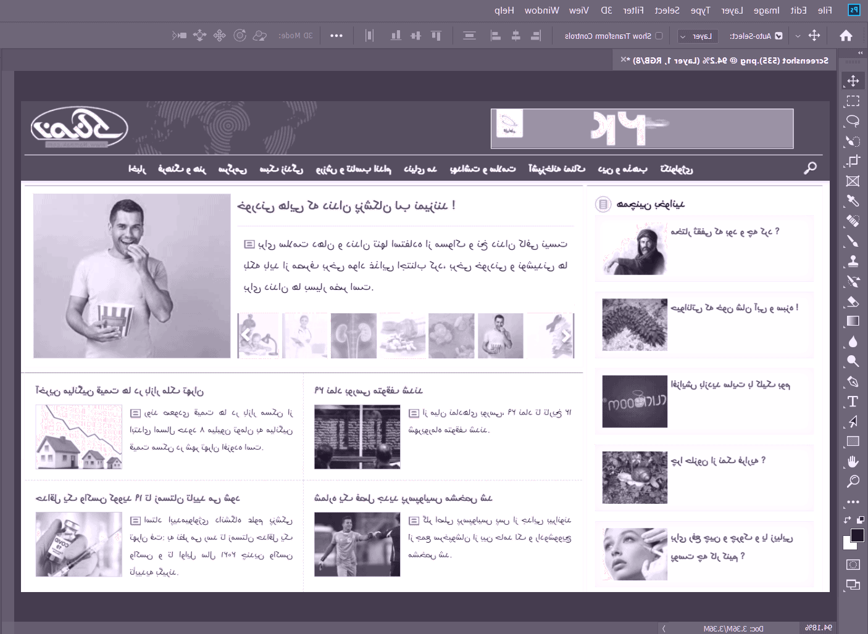Open the status bar document info arrow

click(x=664, y=628)
